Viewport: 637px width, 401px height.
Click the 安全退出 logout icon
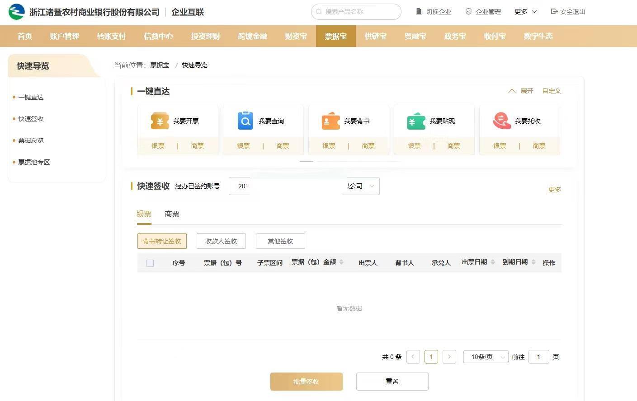(554, 12)
